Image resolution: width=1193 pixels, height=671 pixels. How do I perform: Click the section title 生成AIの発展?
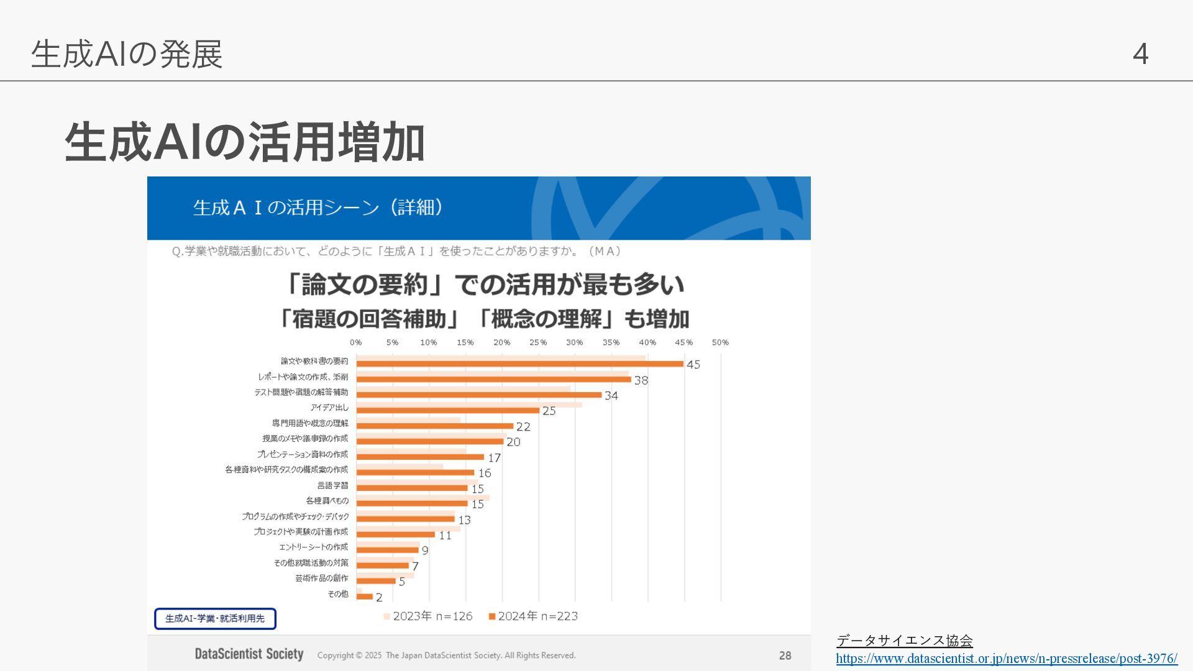(x=127, y=54)
